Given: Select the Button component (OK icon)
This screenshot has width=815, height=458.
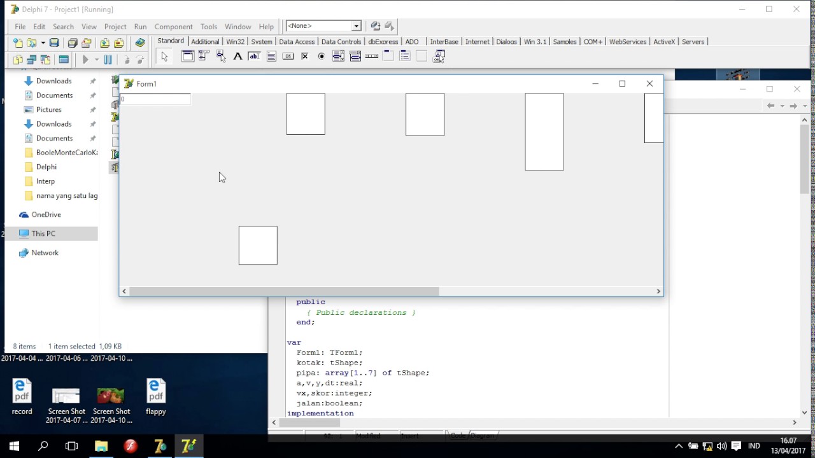Looking at the screenshot, I should pyautogui.click(x=288, y=57).
